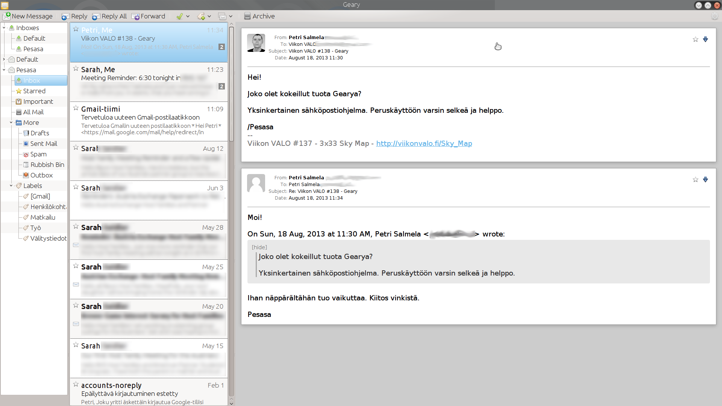Image resolution: width=722 pixels, height=406 pixels.
Task: Open the Starred folder
Action: [x=34, y=91]
